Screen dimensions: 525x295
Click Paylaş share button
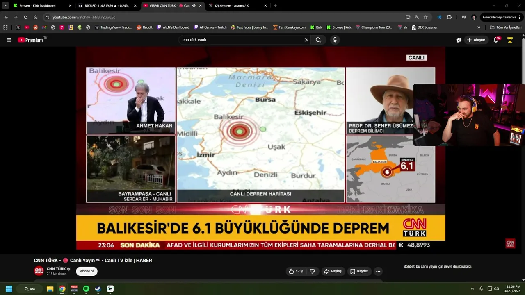click(333, 271)
